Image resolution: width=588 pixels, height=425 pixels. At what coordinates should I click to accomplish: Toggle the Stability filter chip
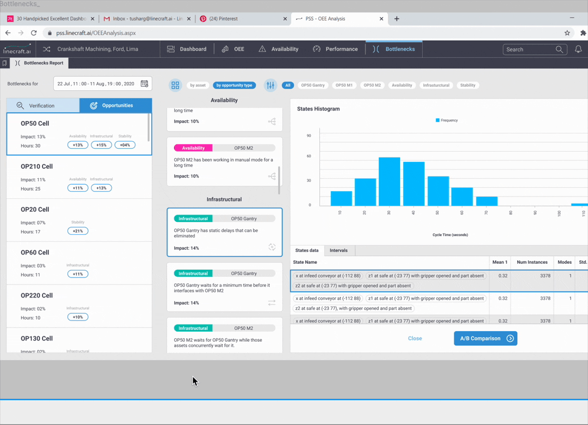click(468, 85)
